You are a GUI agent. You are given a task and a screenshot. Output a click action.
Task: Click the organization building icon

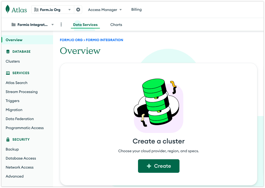[x=36, y=10]
